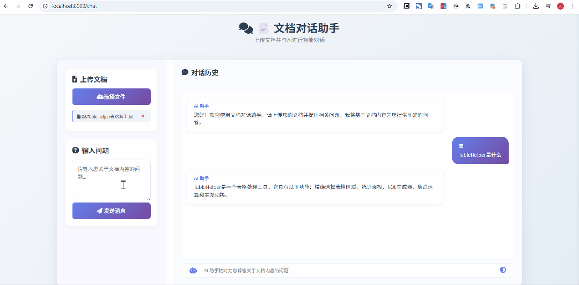The height and width of the screenshot is (285, 579).
Task: Click the robot icon in status bar
Action: coord(193,271)
